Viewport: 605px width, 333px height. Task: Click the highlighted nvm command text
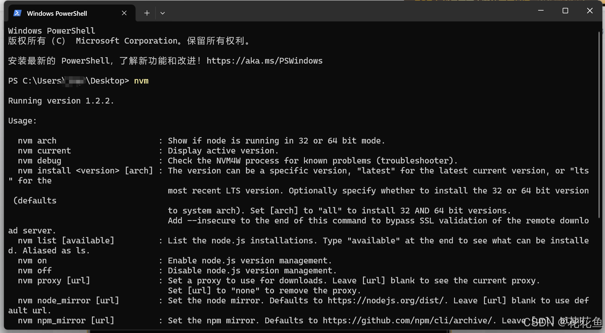point(141,81)
